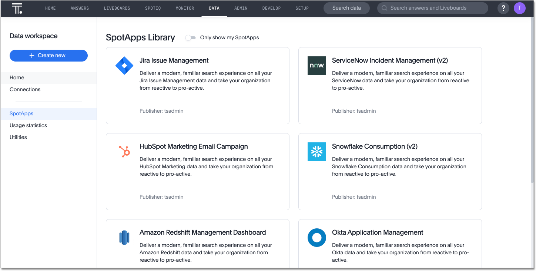This screenshot has width=536, height=271.
Task: Select Home in Data workspace sidebar
Action: click(x=48, y=77)
